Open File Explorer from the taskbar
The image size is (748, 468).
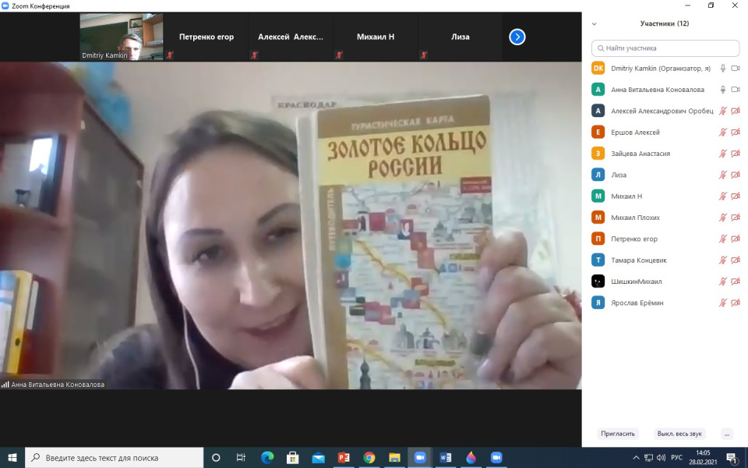tap(394, 458)
